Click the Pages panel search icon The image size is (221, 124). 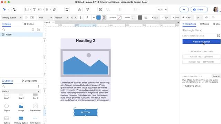[x=4, y=30]
